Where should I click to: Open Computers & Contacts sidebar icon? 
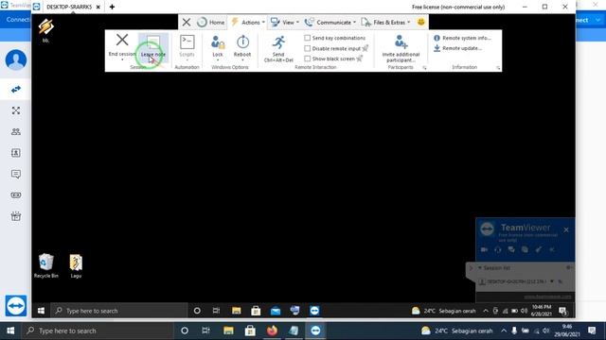click(x=16, y=153)
